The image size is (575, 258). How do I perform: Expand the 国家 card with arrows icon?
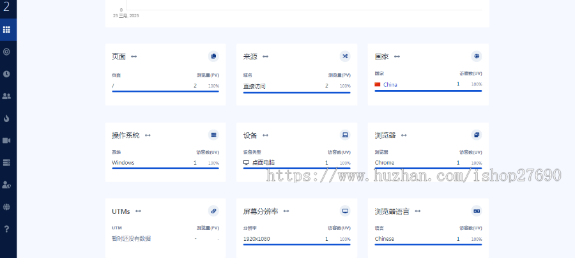pyautogui.click(x=397, y=56)
